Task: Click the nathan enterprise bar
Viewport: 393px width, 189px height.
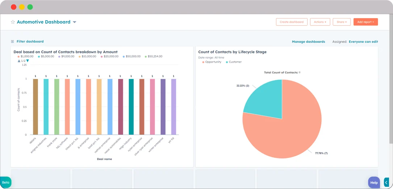Action: tap(110, 107)
